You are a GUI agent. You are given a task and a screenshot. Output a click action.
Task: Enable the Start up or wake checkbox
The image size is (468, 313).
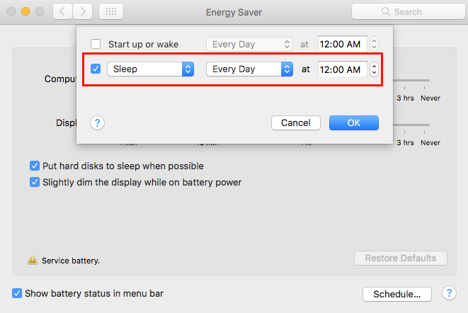pyautogui.click(x=96, y=44)
